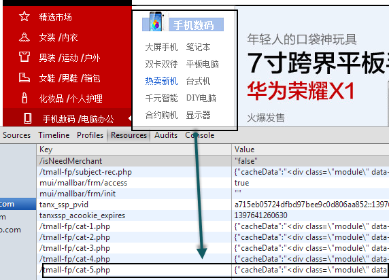
Task: Click the Key column header
Action: (134, 150)
